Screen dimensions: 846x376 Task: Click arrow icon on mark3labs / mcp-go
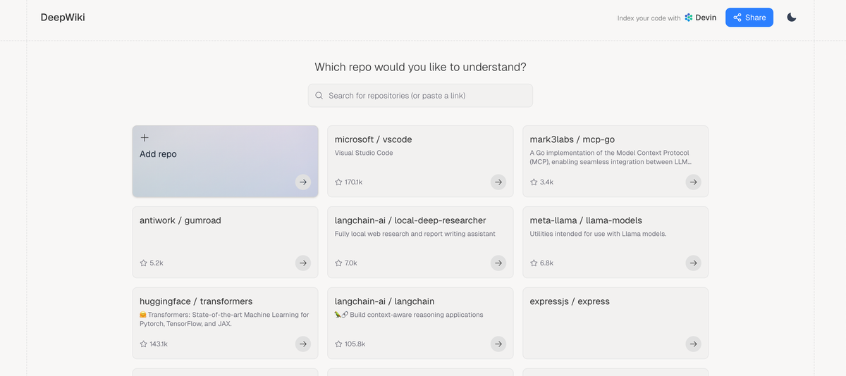[x=694, y=182]
